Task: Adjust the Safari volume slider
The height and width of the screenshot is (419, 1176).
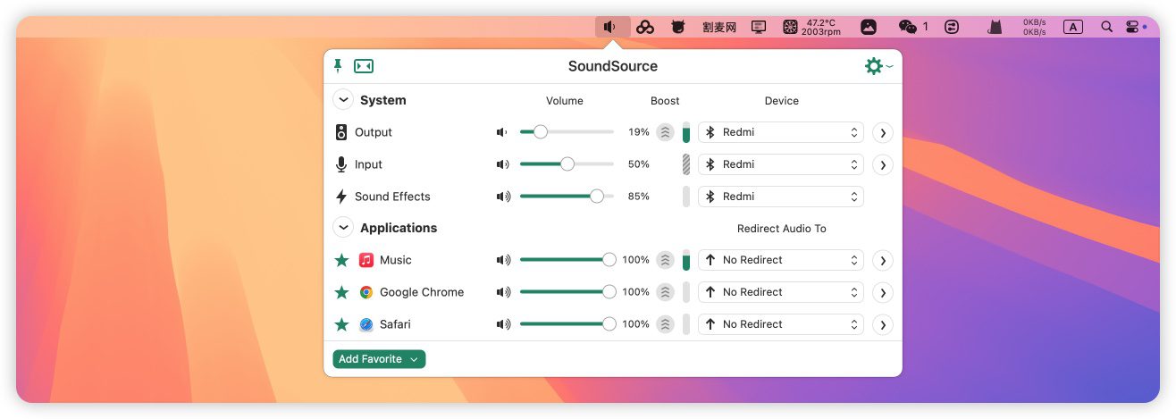Action: point(567,324)
